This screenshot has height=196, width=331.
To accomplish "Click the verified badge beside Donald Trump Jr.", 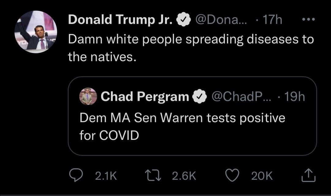I will click(x=183, y=20).
